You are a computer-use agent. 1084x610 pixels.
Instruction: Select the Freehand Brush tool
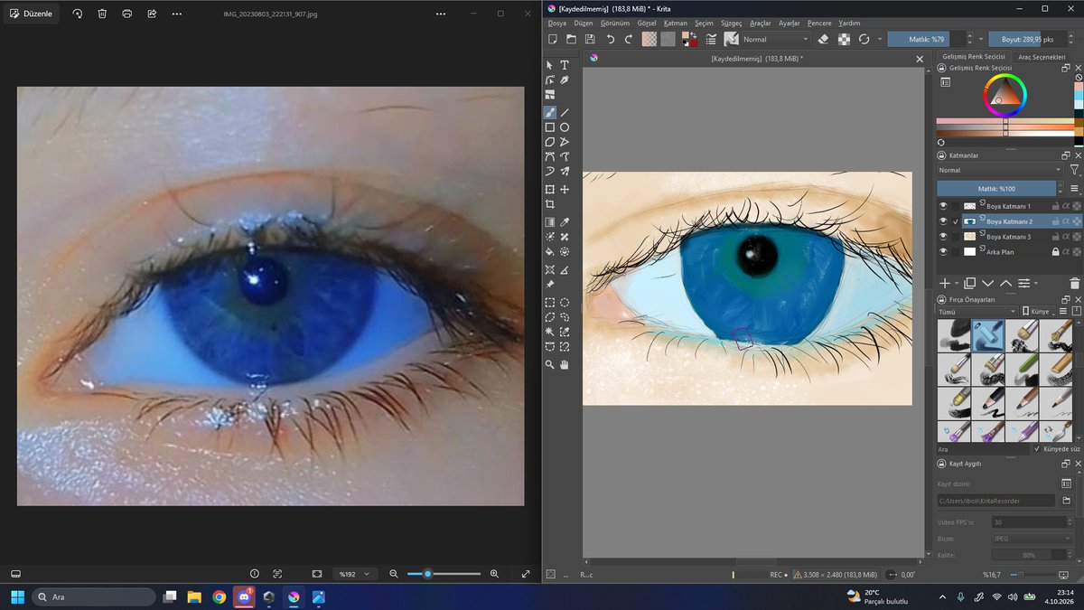[x=549, y=113]
